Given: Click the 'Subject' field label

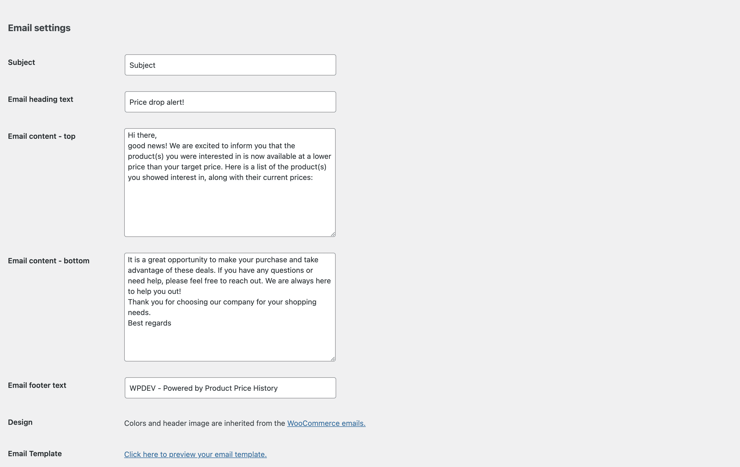Looking at the screenshot, I should [21, 62].
